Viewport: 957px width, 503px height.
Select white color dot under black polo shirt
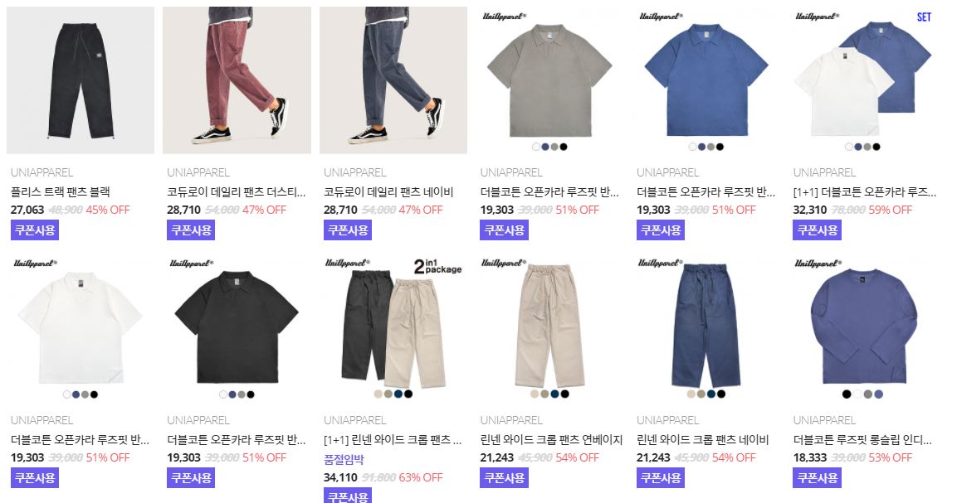(x=222, y=394)
